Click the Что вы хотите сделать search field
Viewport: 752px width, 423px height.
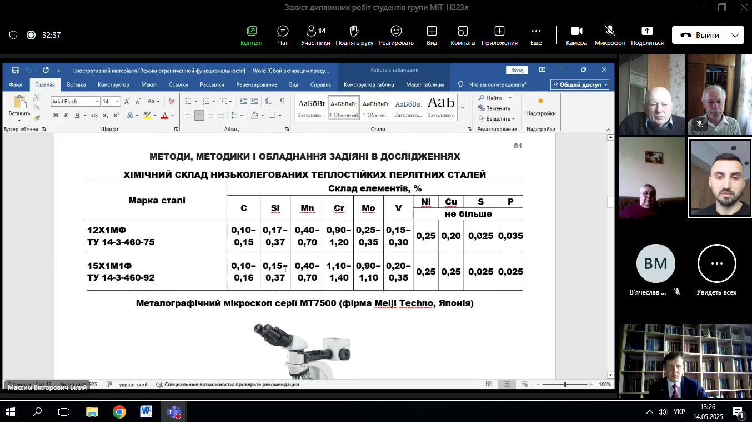[x=498, y=84]
